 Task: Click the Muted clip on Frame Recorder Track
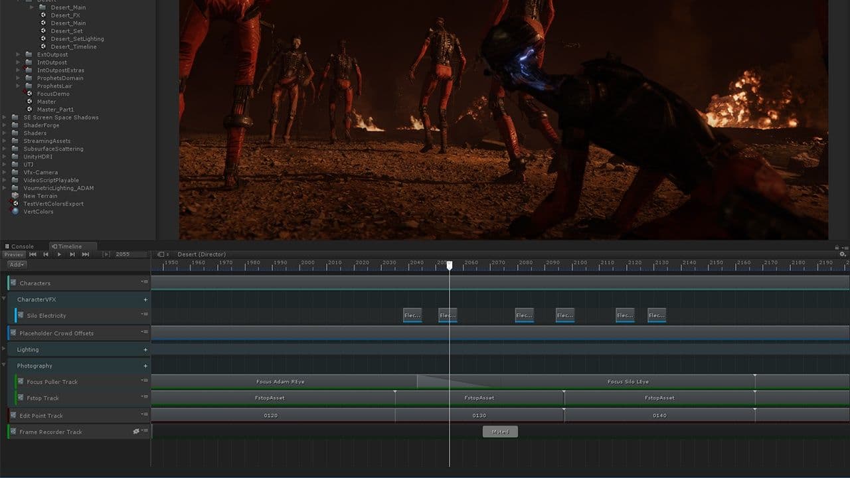point(499,431)
